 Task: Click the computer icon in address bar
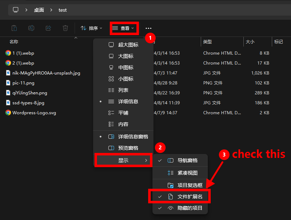click(16, 10)
